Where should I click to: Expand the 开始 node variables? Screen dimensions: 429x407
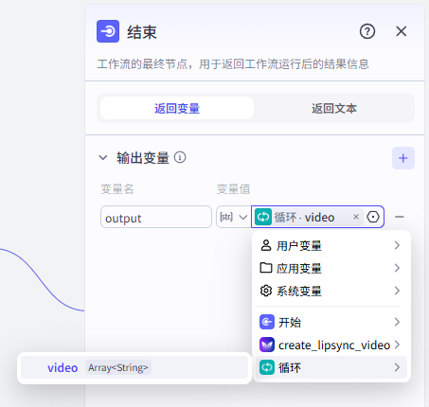tap(331, 322)
